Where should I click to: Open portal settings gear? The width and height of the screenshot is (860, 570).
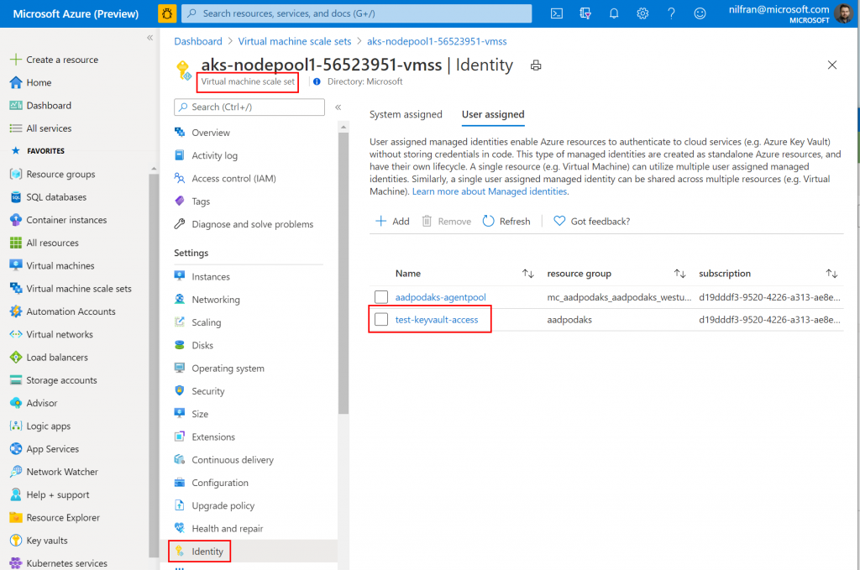(642, 13)
